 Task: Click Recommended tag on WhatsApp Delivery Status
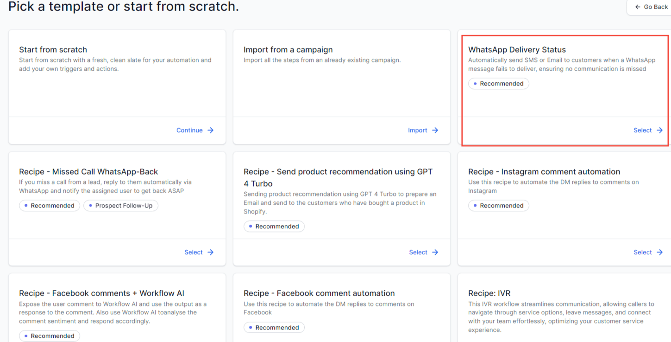(x=498, y=84)
